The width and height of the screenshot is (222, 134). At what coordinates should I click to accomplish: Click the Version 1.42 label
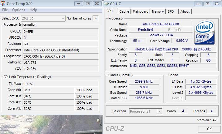point(207,120)
